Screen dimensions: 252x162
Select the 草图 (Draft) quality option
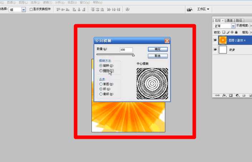(x=101, y=84)
